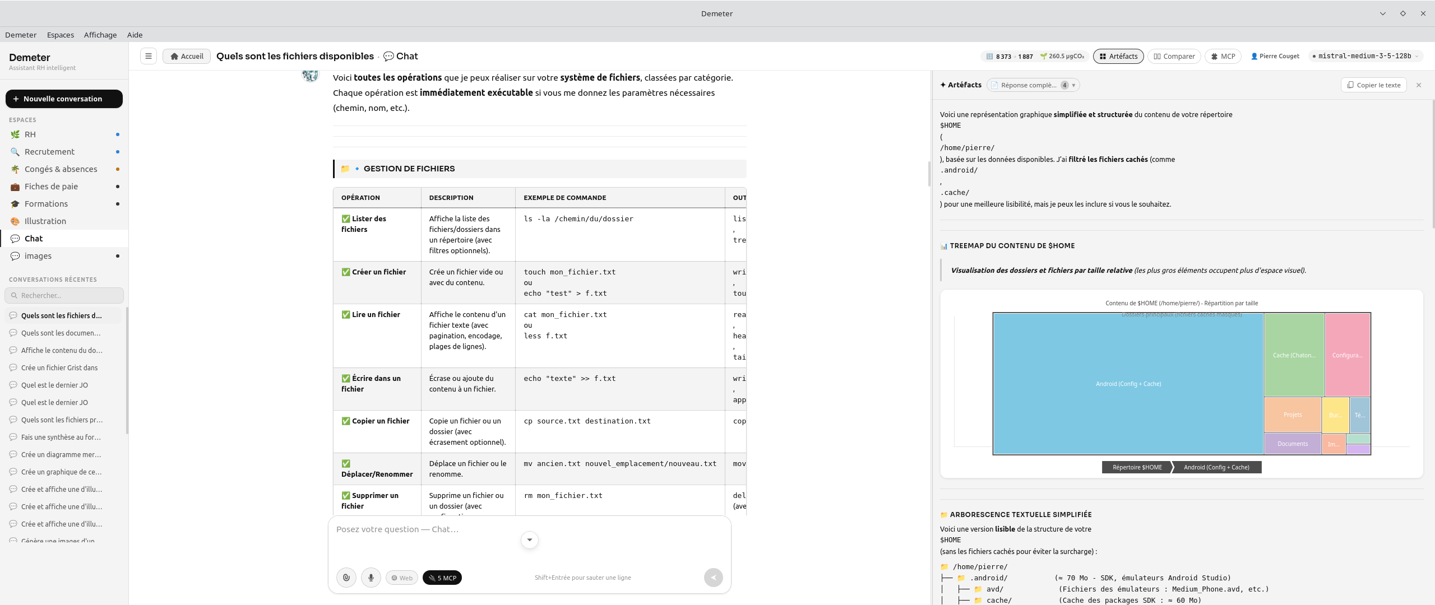Open the Aide menu
Image resolution: width=1435 pixels, height=605 pixels.
click(135, 35)
